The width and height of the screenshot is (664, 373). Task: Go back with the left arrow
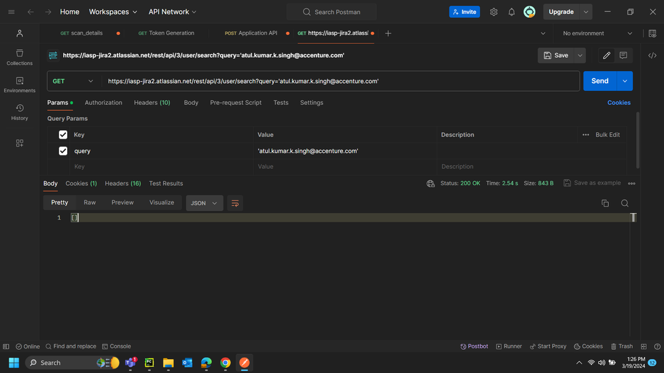point(31,12)
